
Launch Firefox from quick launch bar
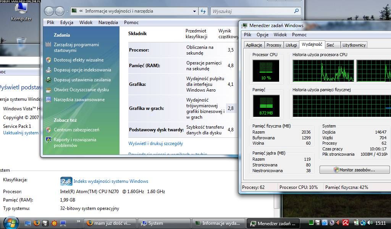37,223
